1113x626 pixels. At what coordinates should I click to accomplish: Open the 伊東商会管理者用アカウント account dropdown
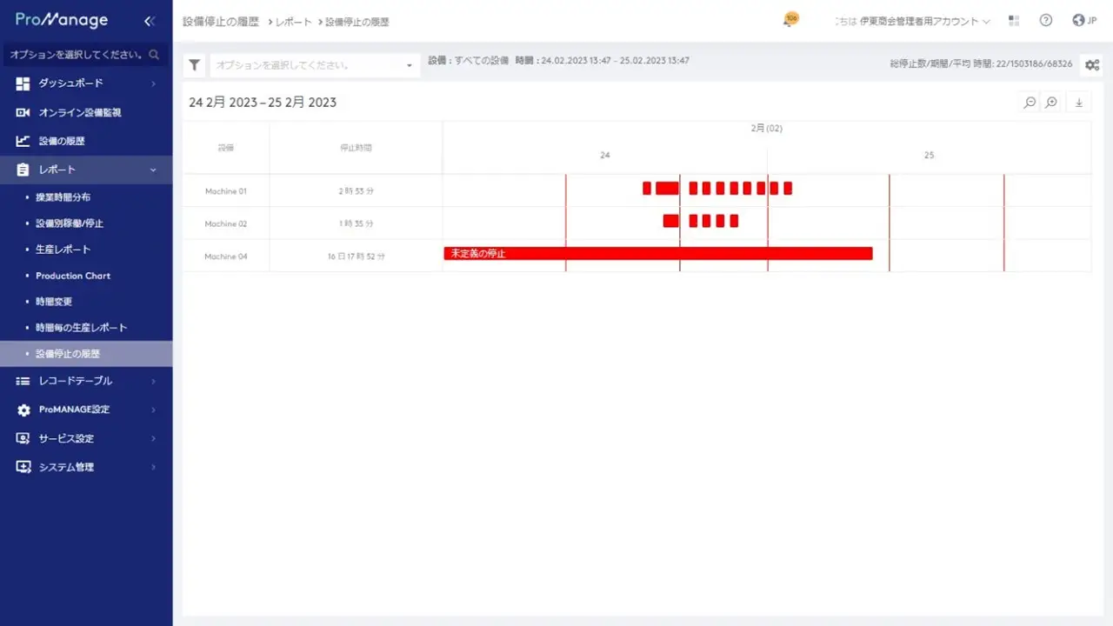(x=925, y=21)
